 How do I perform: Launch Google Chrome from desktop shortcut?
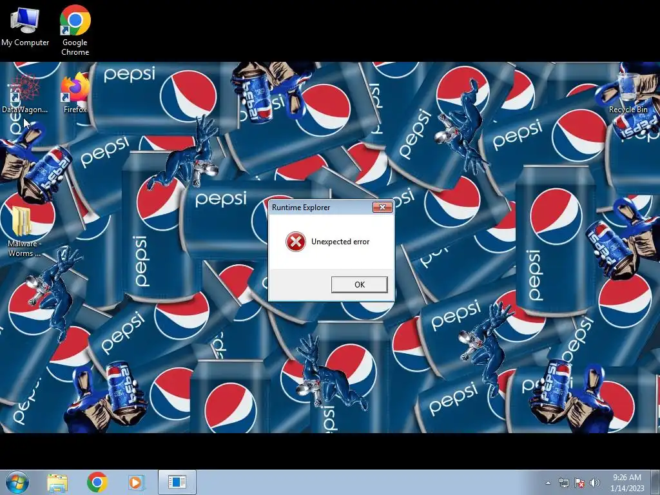point(75,30)
